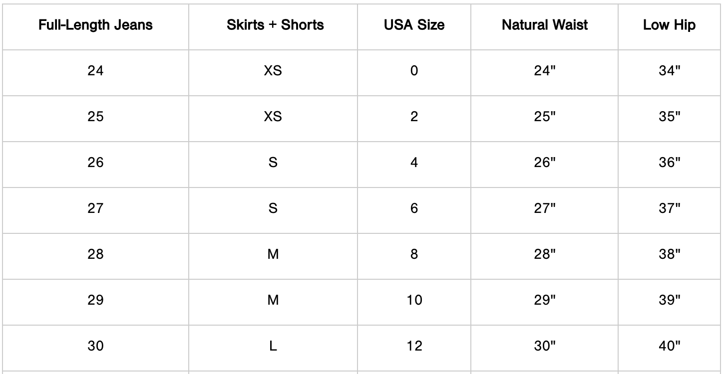
Task: Select USA size 12 cell
Action: pyautogui.click(x=414, y=346)
